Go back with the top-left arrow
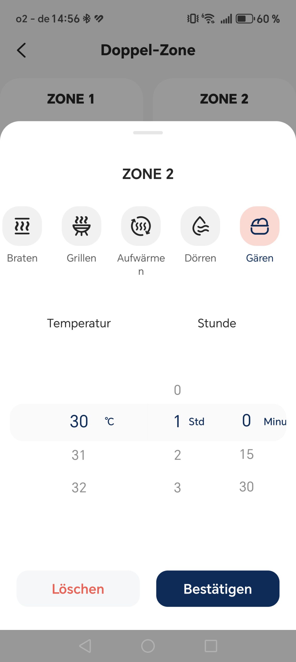The width and height of the screenshot is (296, 662). [21, 50]
